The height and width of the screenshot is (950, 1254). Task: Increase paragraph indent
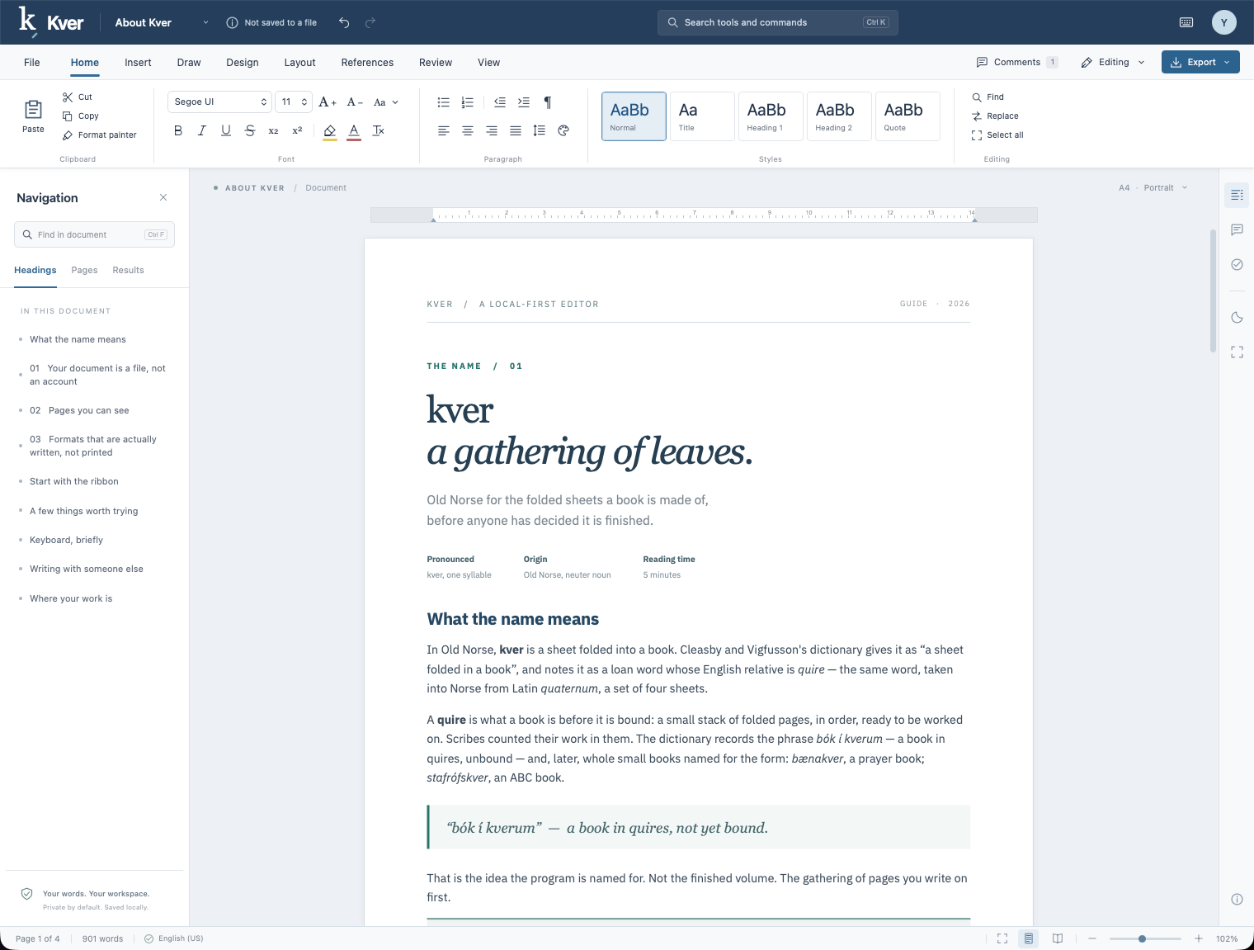tap(523, 102)
